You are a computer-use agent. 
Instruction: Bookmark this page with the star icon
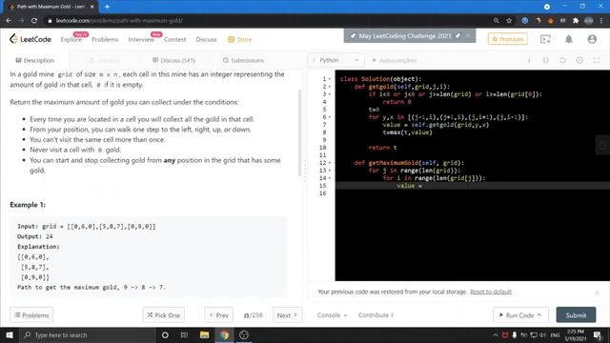click(x=509, y=20)
